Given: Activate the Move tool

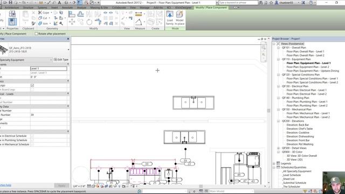Looking at the screenshot, I should coord(72,22).
